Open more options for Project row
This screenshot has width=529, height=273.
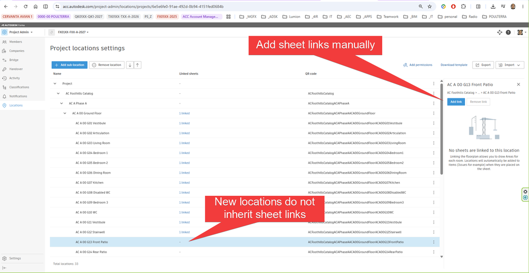pos(434,84)
